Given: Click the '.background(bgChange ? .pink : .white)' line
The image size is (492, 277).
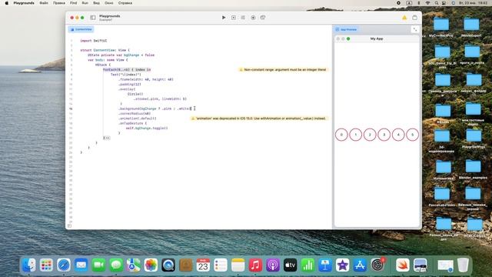Looking at the screenshot, I should pyautogui.click(x=155, y=108).
